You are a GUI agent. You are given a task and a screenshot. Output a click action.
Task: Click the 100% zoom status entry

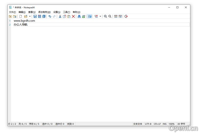(x=171, y=124)
